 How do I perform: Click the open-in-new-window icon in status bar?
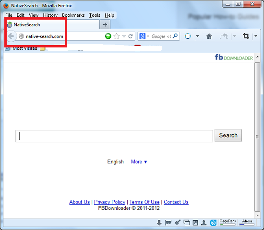pyautogui.click(x=195, y=223)
